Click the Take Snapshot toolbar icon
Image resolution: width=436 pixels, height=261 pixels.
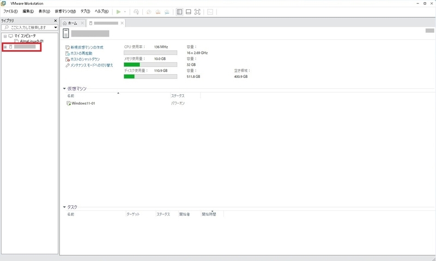149,11
